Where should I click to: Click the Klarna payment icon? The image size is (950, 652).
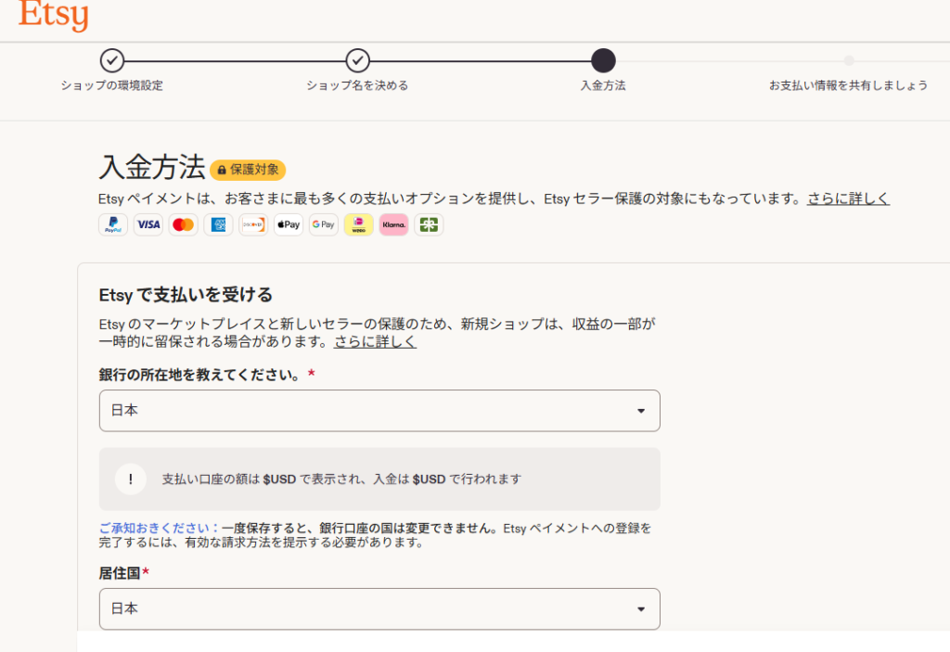(x=393, y=224)
